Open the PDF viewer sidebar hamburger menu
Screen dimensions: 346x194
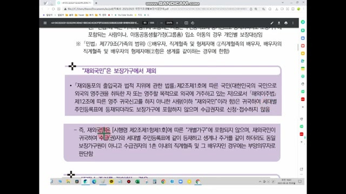pos(45,23)
